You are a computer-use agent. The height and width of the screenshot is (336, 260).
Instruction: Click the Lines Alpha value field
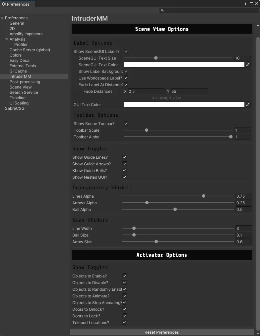(x=243, y=196)
